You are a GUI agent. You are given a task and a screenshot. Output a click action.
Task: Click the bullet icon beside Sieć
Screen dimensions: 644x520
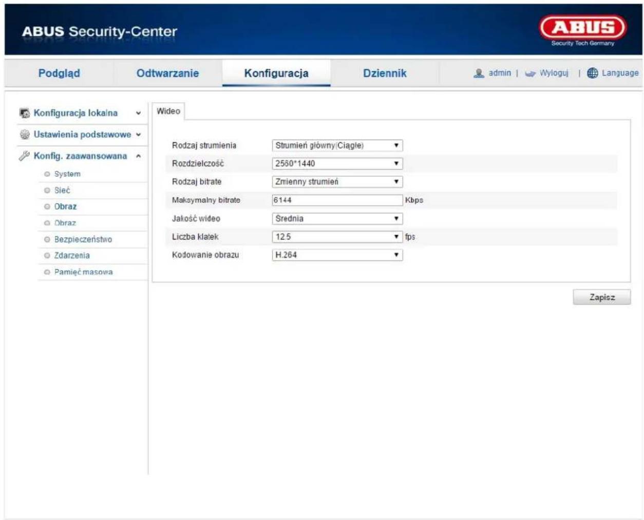tap(47, 191)
